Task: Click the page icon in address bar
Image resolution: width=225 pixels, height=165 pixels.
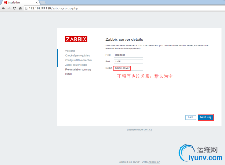Action: coord(27,8)
